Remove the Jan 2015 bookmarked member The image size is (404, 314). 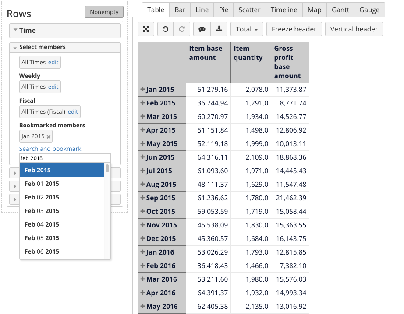(x=49, y=137)
